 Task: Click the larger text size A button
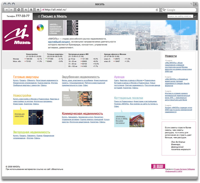click(x=31, y=10)
